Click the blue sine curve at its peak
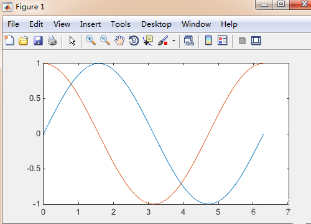Image resolution: width=311 pixels, height=224 pixels. coord(98,63)
